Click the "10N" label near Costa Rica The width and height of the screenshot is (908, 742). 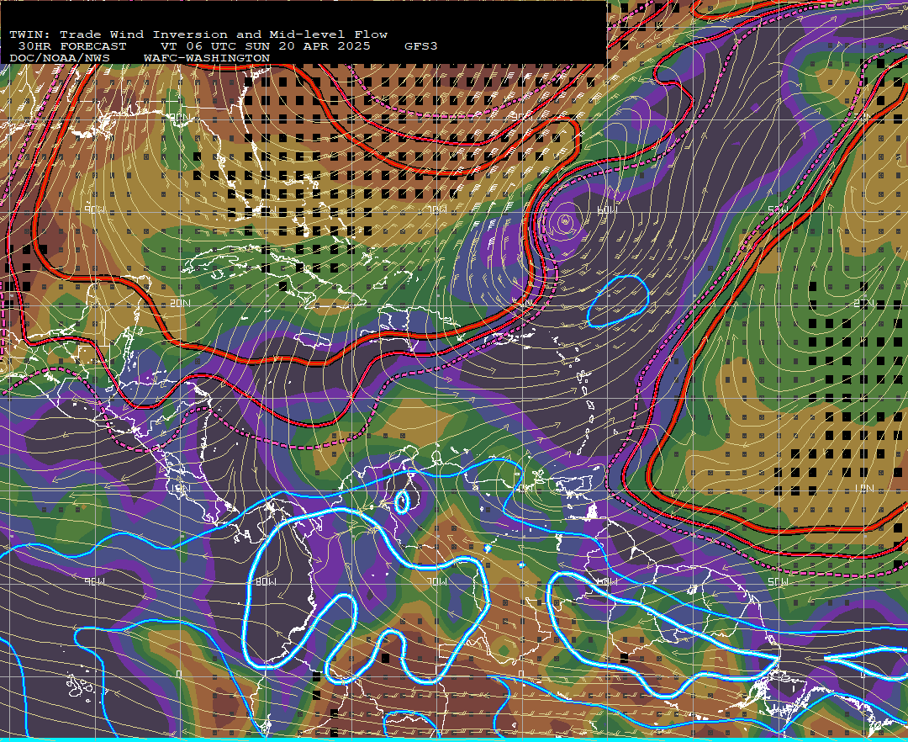[x=180, y=488]
